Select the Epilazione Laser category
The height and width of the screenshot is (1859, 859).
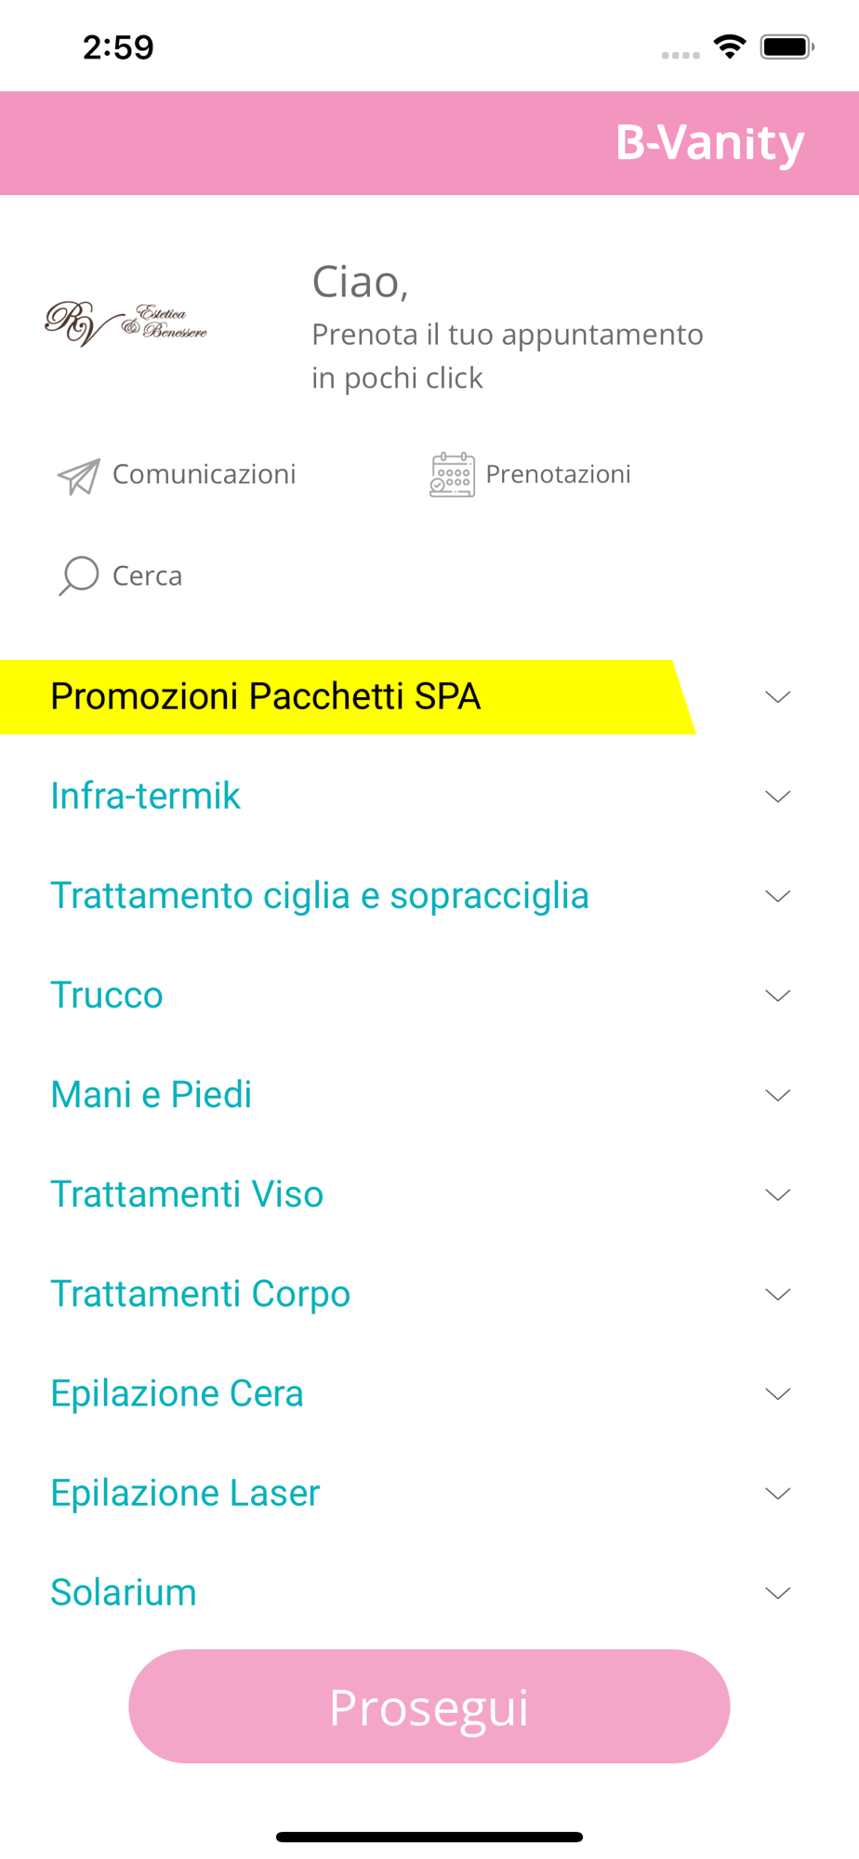[x=185, y=1493]
